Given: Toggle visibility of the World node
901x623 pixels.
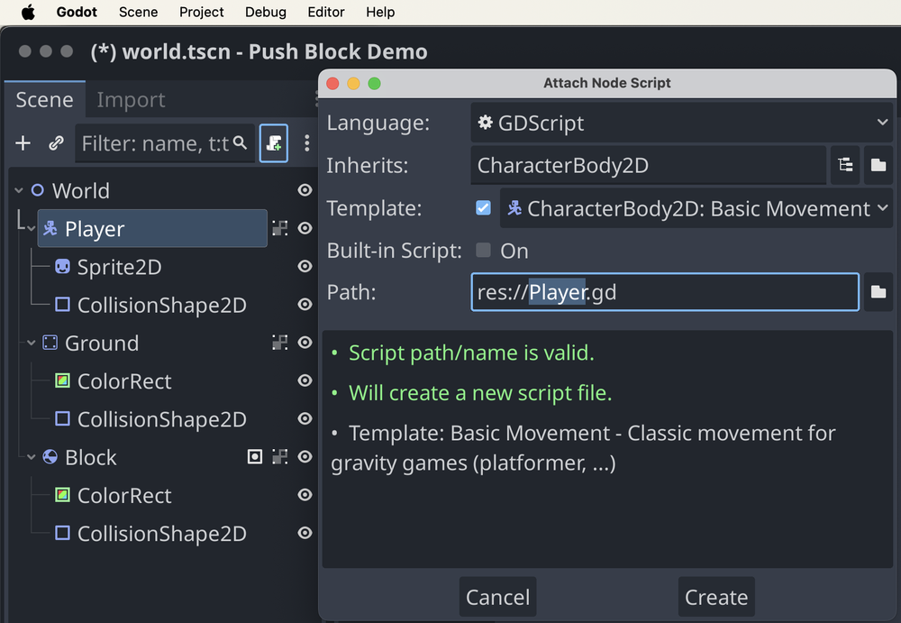Looking at the screenshot, I should coord(305,190).
